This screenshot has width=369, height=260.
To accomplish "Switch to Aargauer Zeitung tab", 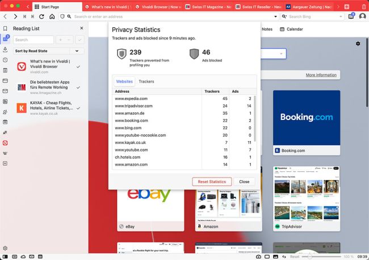I will (x=309, y=7).
